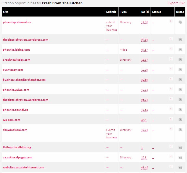Add a note for eventeasy.com
Viewport: 187px width, 173px height.
(x=180, y=70)
